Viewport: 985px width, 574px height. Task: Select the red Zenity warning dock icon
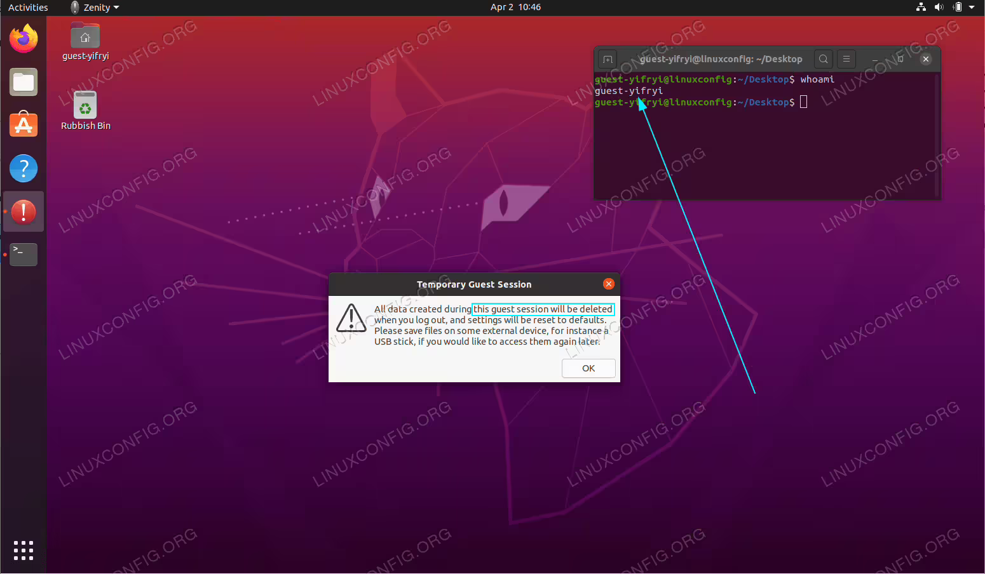tap(24, 211)
